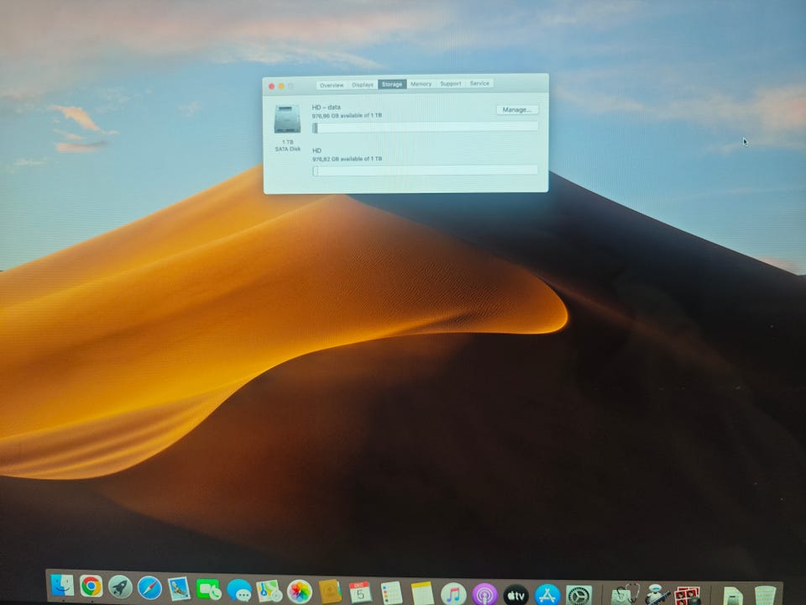This screenshot has width=806, height=605.
Task: Launch Music app from dock
Action: click(x=453, y=594)
